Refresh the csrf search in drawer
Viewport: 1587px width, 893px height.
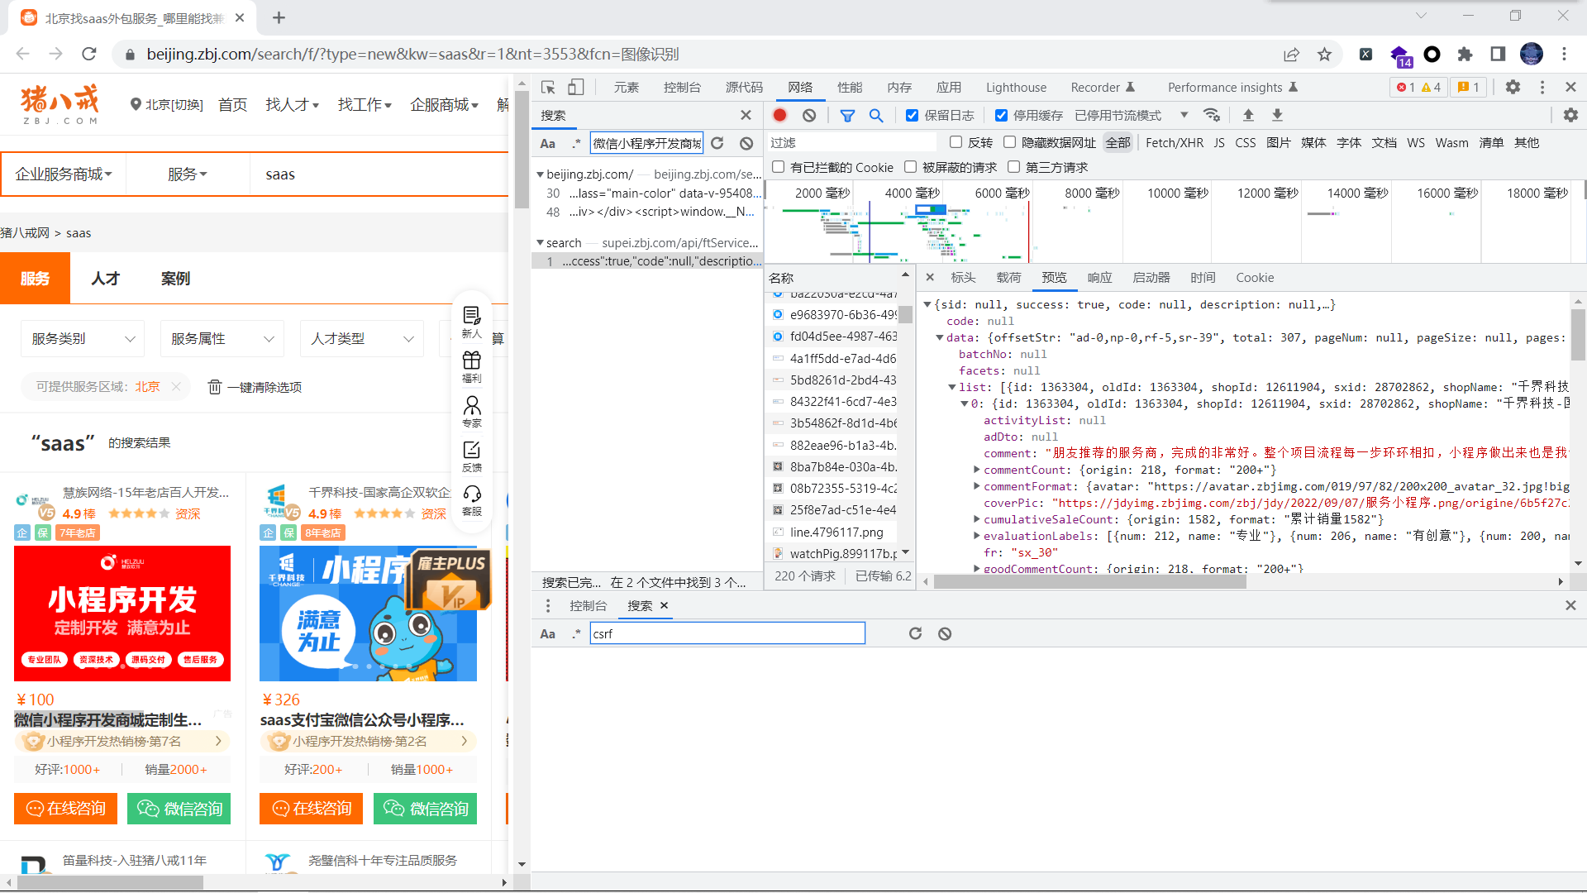tap(915, 633)
